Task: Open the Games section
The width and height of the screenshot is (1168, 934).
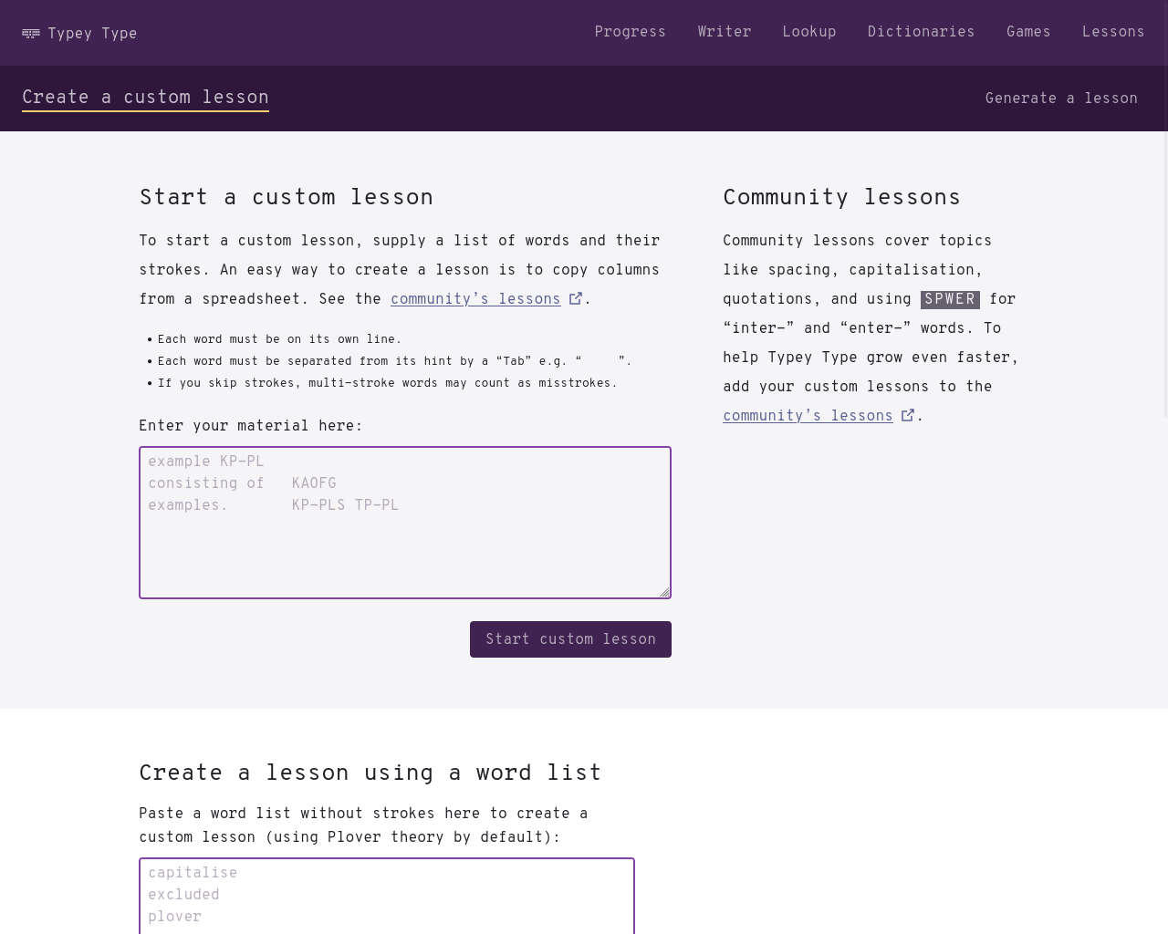Action: pyautogui.click(x=1028, y=32)
